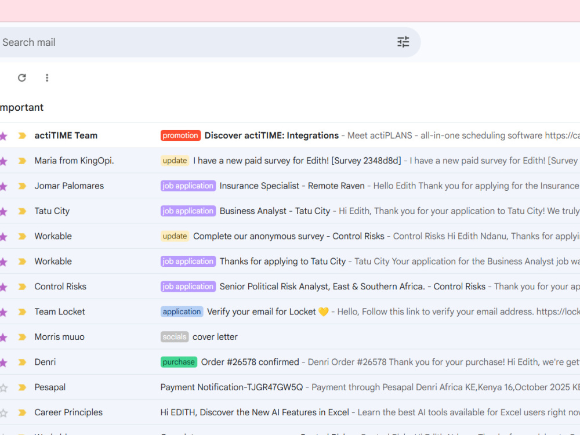Unstar the Denri order email

coord(3,362)
